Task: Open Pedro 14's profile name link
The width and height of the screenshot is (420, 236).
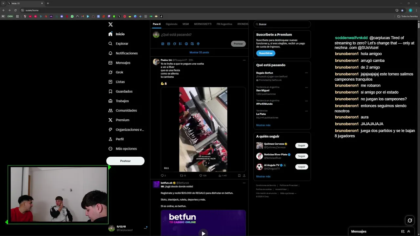Action: [x=166, y=60]
